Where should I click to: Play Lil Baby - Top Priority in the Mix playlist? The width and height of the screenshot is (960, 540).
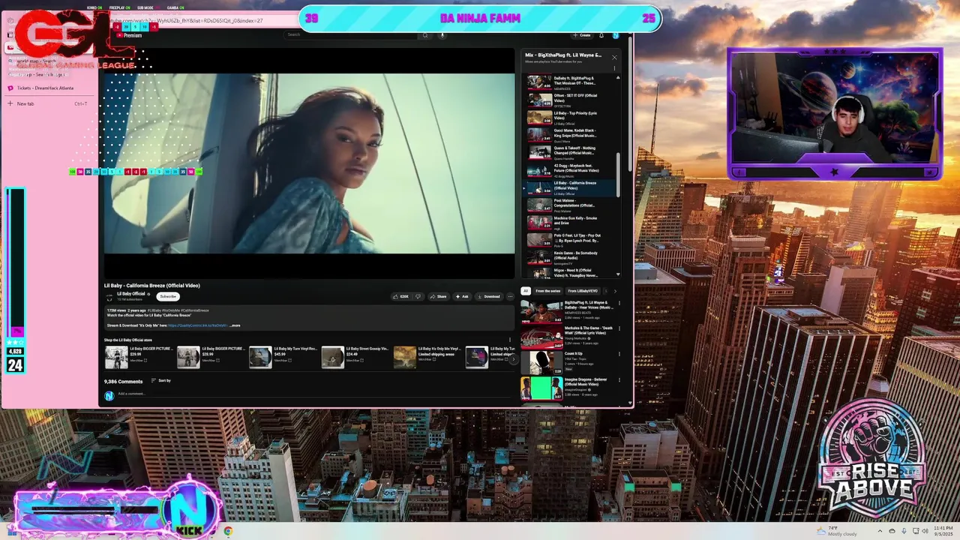(570, 118)
